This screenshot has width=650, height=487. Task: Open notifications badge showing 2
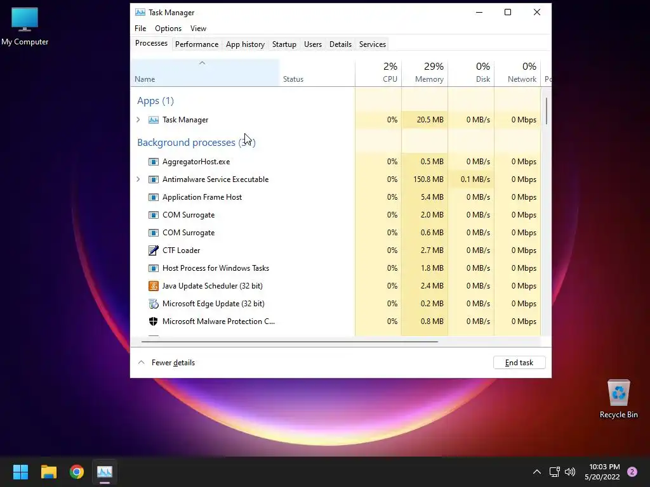[x=632, y=472]
